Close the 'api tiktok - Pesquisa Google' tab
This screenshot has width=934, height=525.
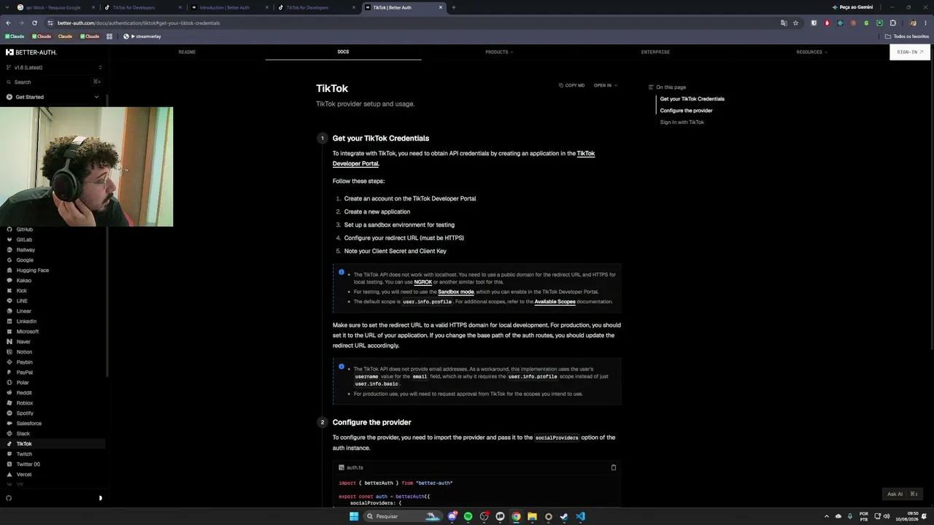(x=93, y=7)
